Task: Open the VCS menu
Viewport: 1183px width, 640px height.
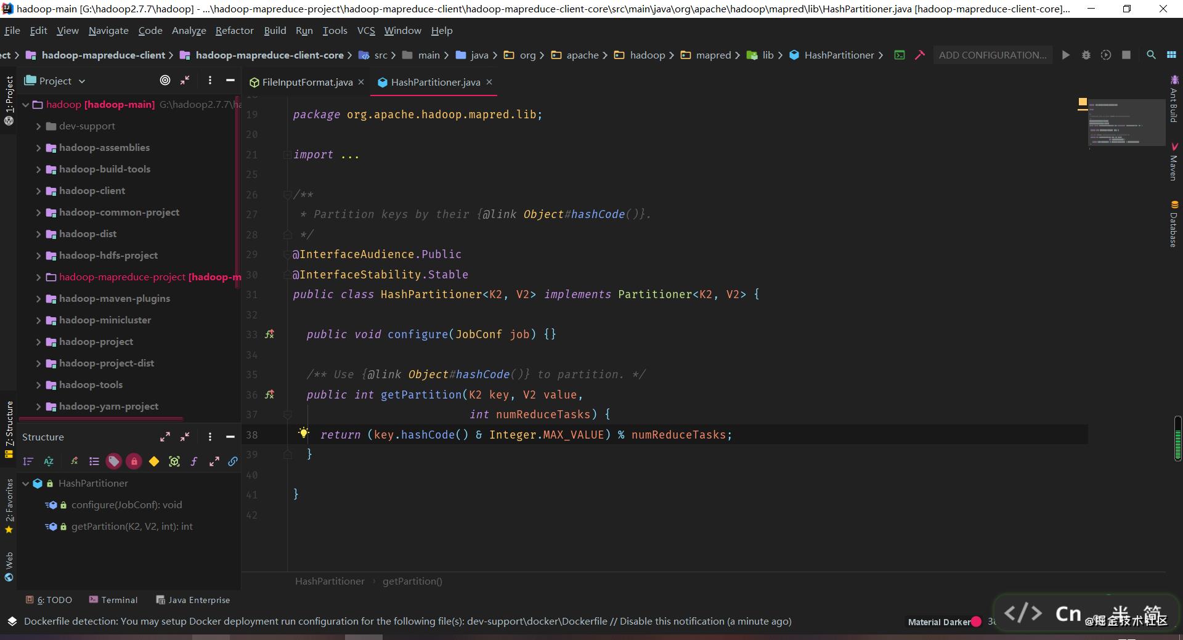Action: [x=366, y=30]
